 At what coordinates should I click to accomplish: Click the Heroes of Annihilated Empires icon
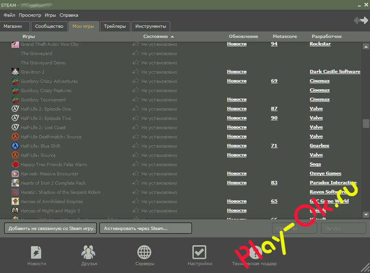click(x=15, y=201)
